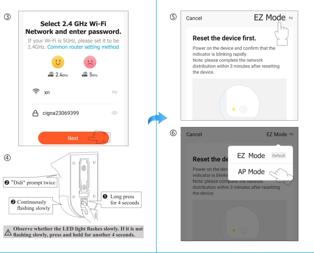The height and width of the screenshot is (253, 314).
Task: Click the happy yellow smiley face icon
Action: (x=58, y=62)
